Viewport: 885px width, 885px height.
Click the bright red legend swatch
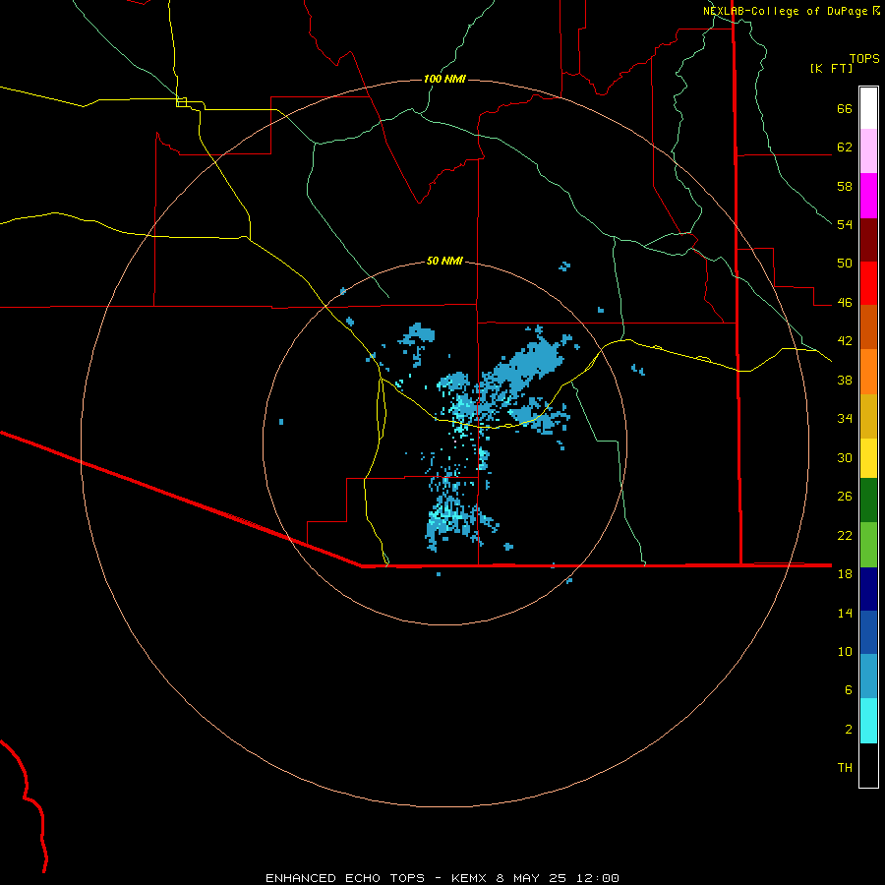[x=868, y=283]
